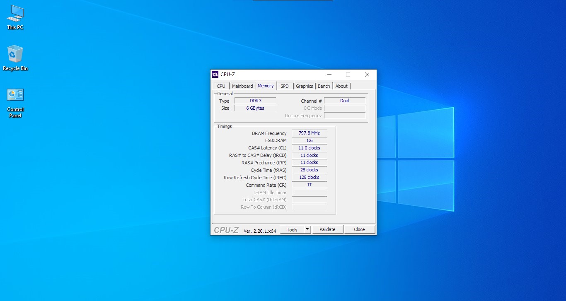
Task: Click the Command Rate value 1T
Action: tap(310, 185)
